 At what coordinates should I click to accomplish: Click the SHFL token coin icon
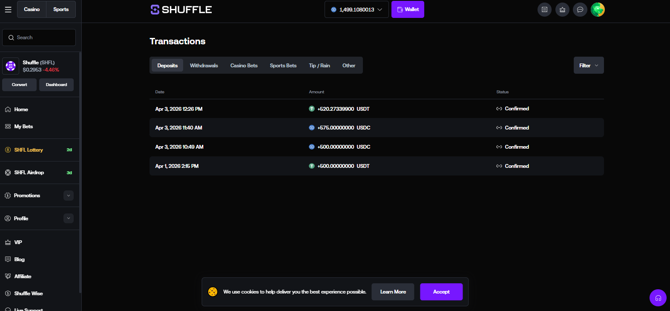point(11,66)
